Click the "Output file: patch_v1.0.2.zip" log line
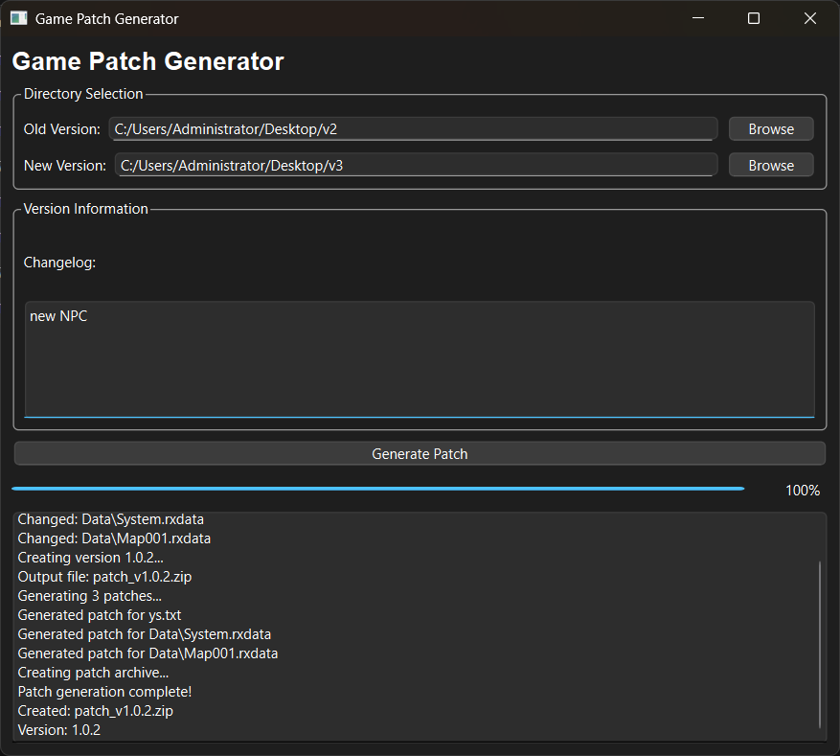The image size is (840, 756). tap(111, 577)
